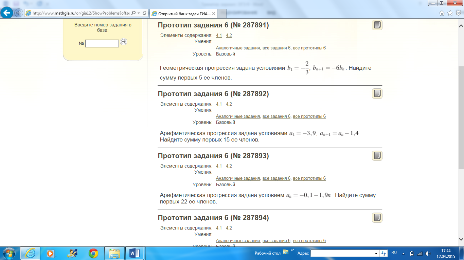
Task: Open the Paint taskbar icon
Action: coord(72,253)
